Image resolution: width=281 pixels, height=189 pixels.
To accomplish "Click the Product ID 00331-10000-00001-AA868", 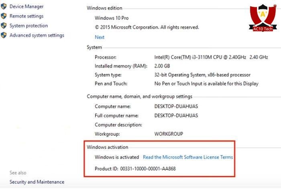I will [135, 169].
